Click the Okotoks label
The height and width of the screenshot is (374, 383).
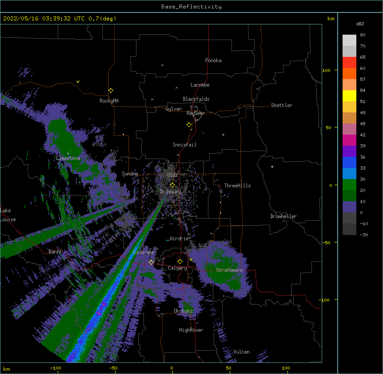[183, 311]
